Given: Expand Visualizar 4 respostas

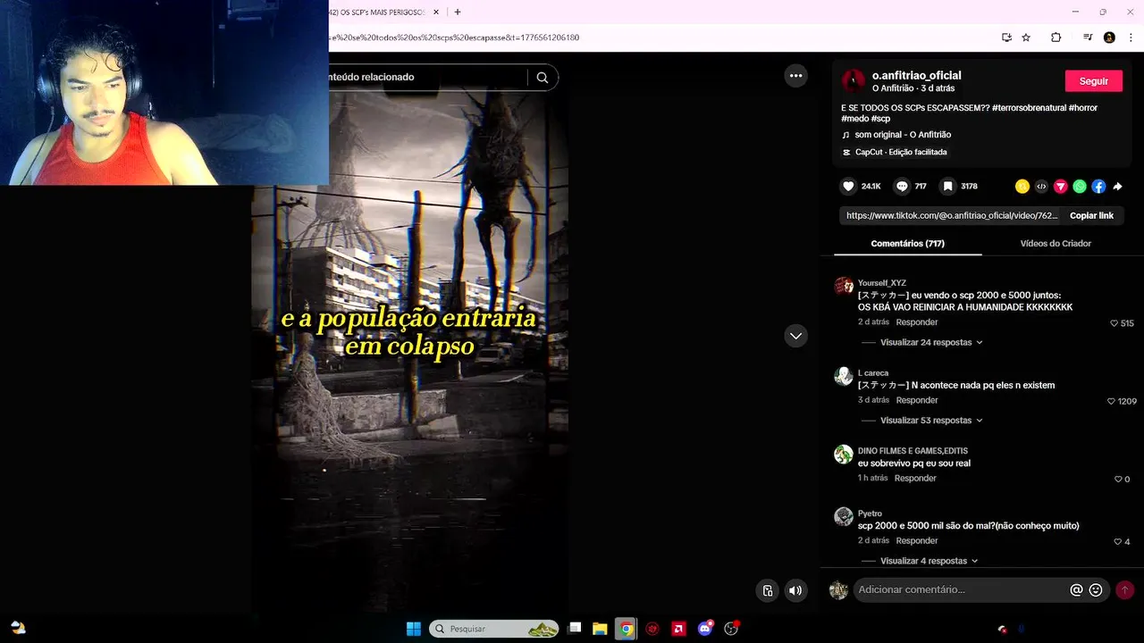Looking at the screenshot, I should coord(929,561).
